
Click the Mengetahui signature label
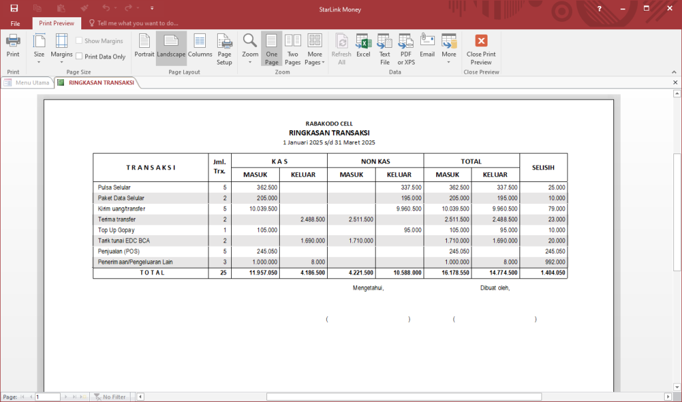(368, 288)
